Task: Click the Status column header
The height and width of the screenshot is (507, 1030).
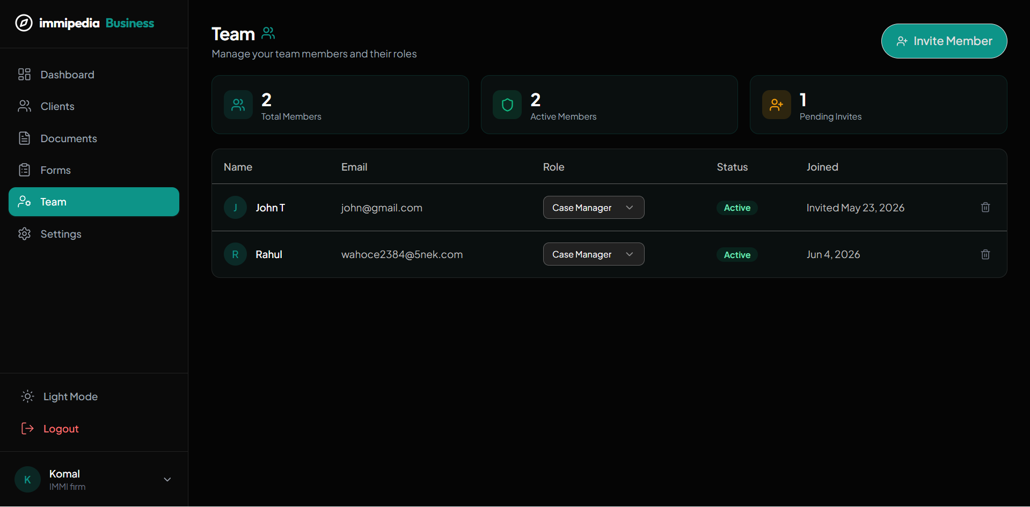Action: [x=732, y=167]
